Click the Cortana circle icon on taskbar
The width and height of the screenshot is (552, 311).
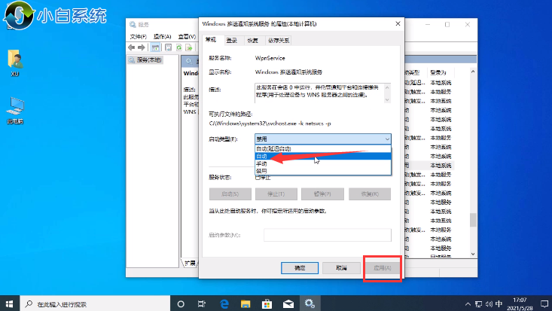181,303
